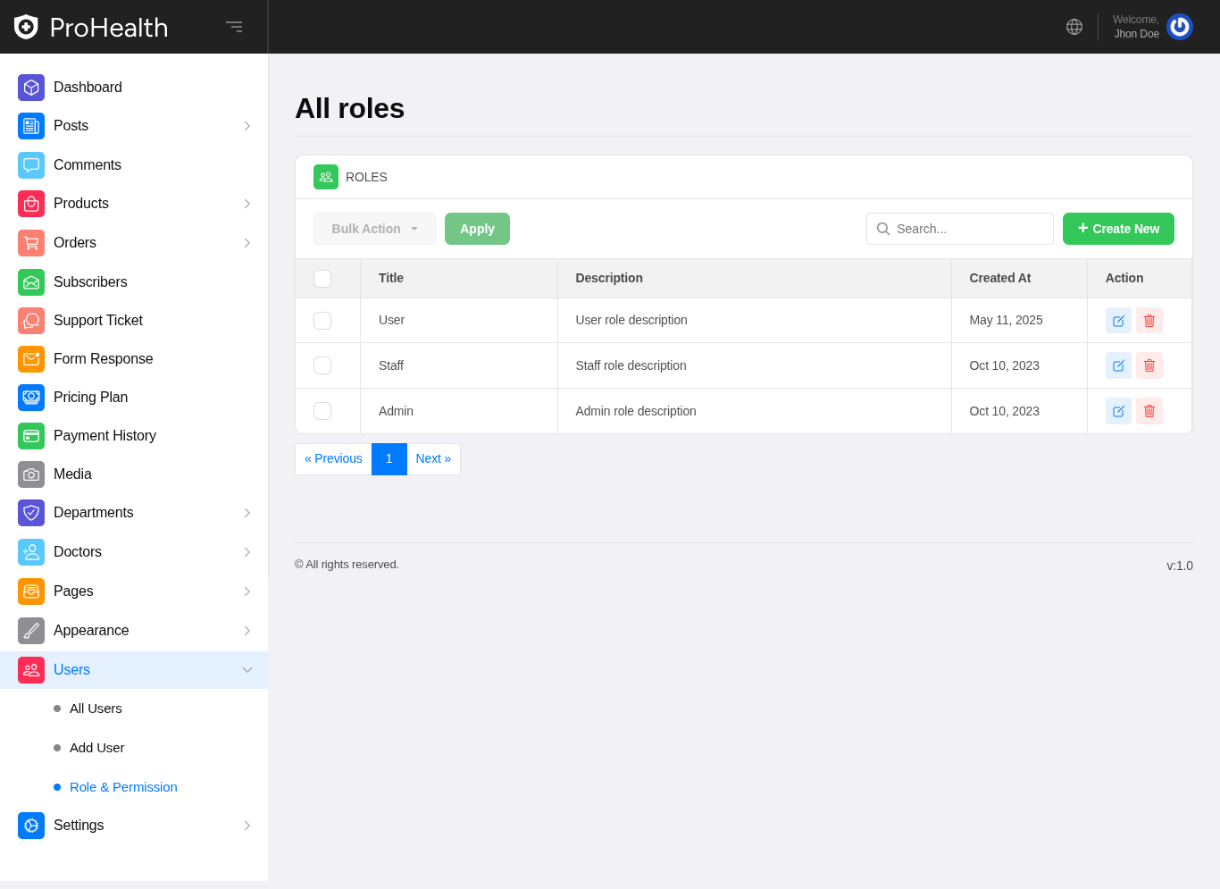Screen dimensions: 1220x889
Task: Click the edit icon for User role
Action: tap(1118, 321)
